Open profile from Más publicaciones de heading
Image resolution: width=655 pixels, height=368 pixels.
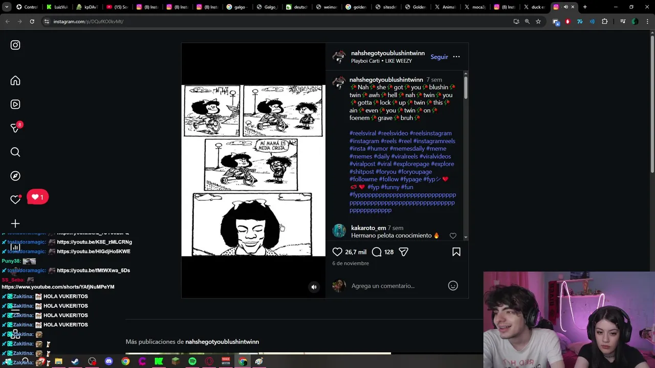coord(222,341)
